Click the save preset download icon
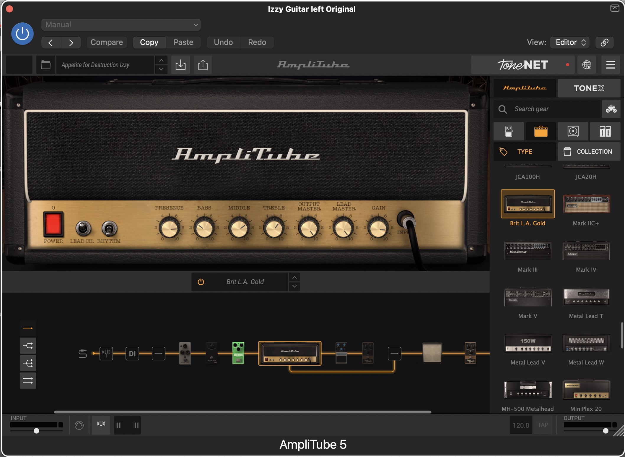The image size is (625, 457). point(180,65)
